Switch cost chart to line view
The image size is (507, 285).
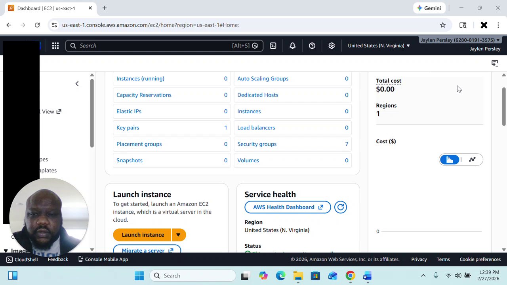(472, 160)
